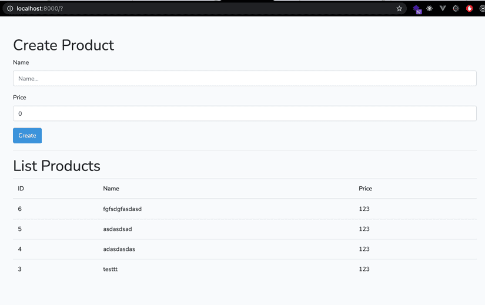Click ID cell 3 in the table

(x=20, y=269)
